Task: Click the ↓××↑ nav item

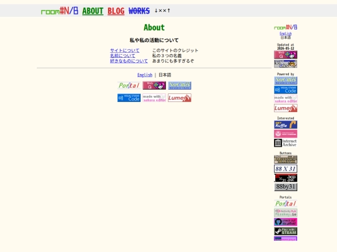Action: pyautogui.click(x=162, y=11)
